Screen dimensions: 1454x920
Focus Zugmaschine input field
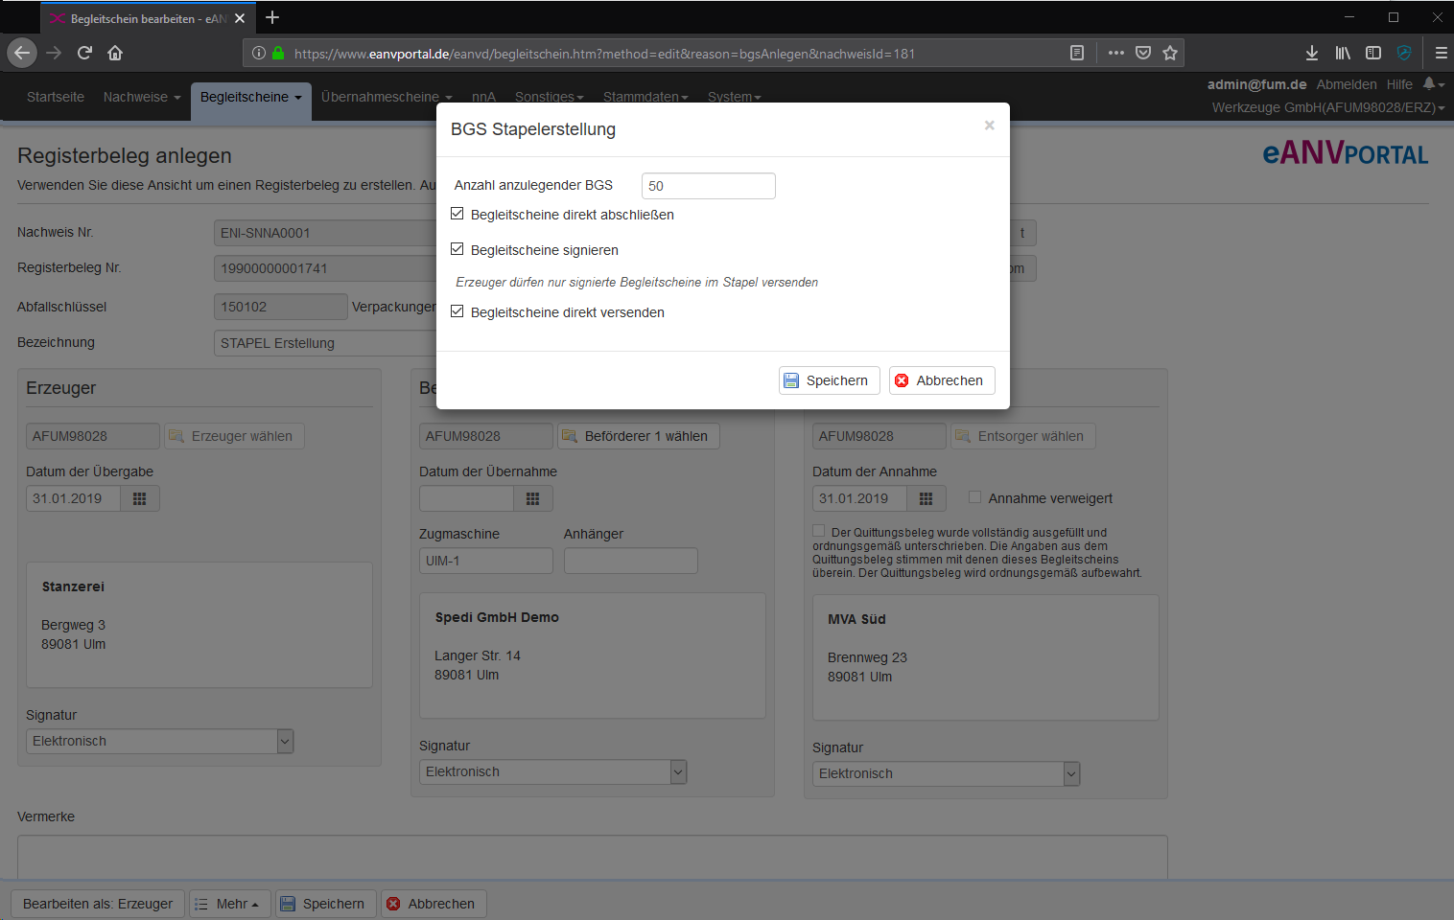coord(486,561)
